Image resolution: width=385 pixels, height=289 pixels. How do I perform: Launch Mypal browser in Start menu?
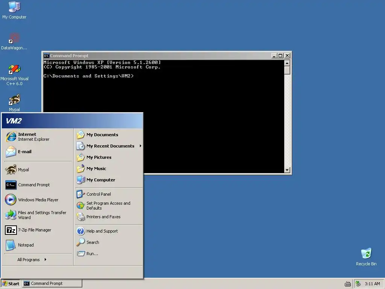38,170
